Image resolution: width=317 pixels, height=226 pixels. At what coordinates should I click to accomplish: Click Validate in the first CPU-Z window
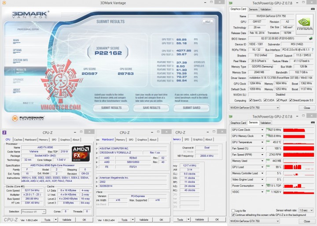coord(67,220)
